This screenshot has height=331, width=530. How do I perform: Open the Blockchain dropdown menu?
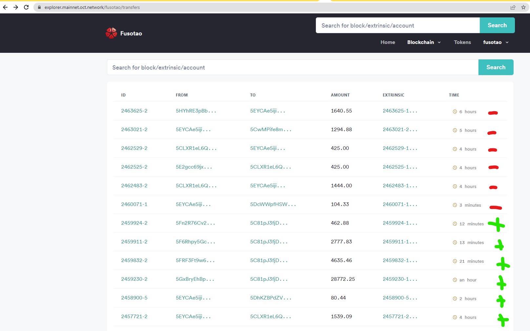420,42
